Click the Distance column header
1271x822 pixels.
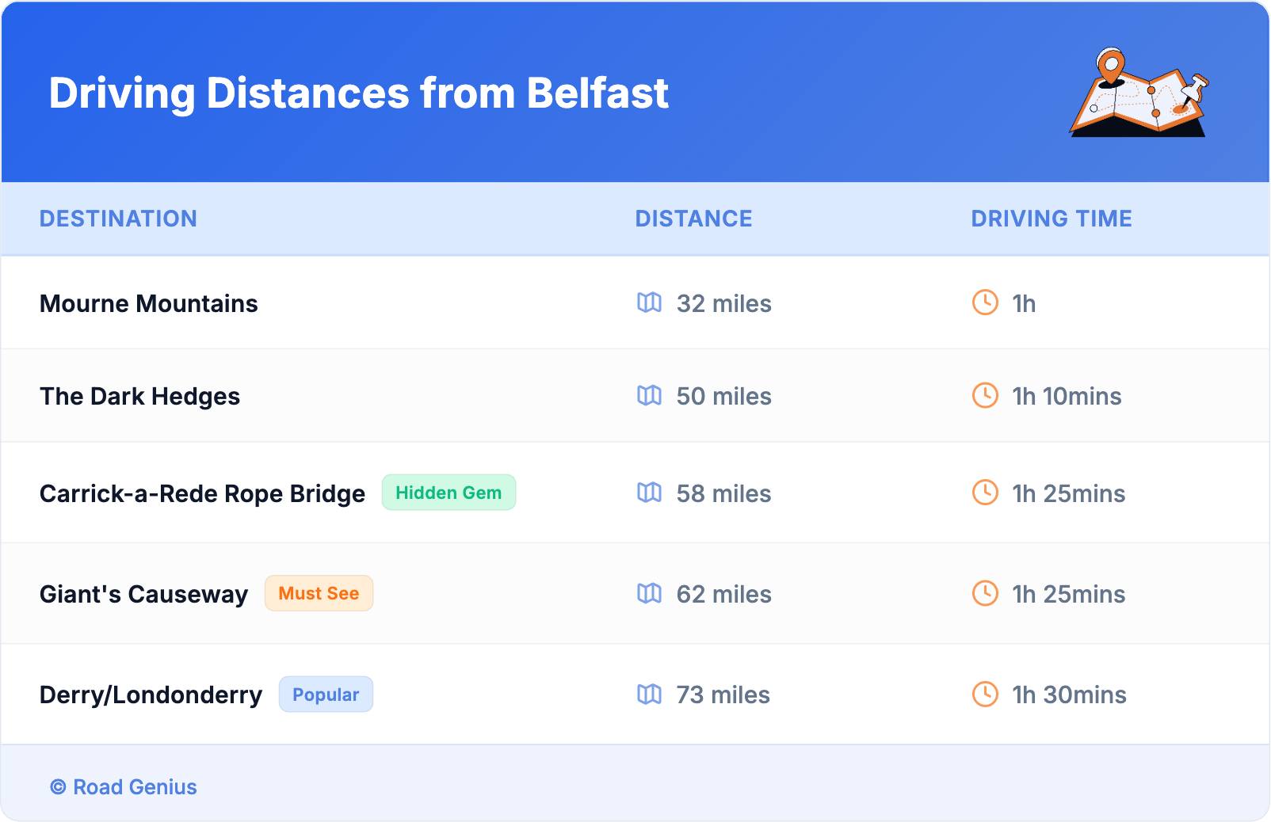(x=693, y=219)
